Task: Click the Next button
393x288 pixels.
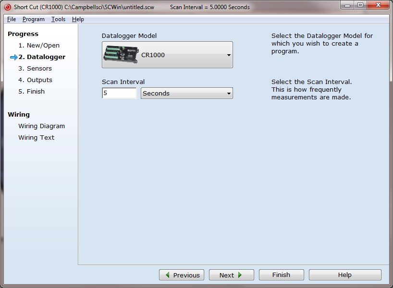Action: click(232, 275)
